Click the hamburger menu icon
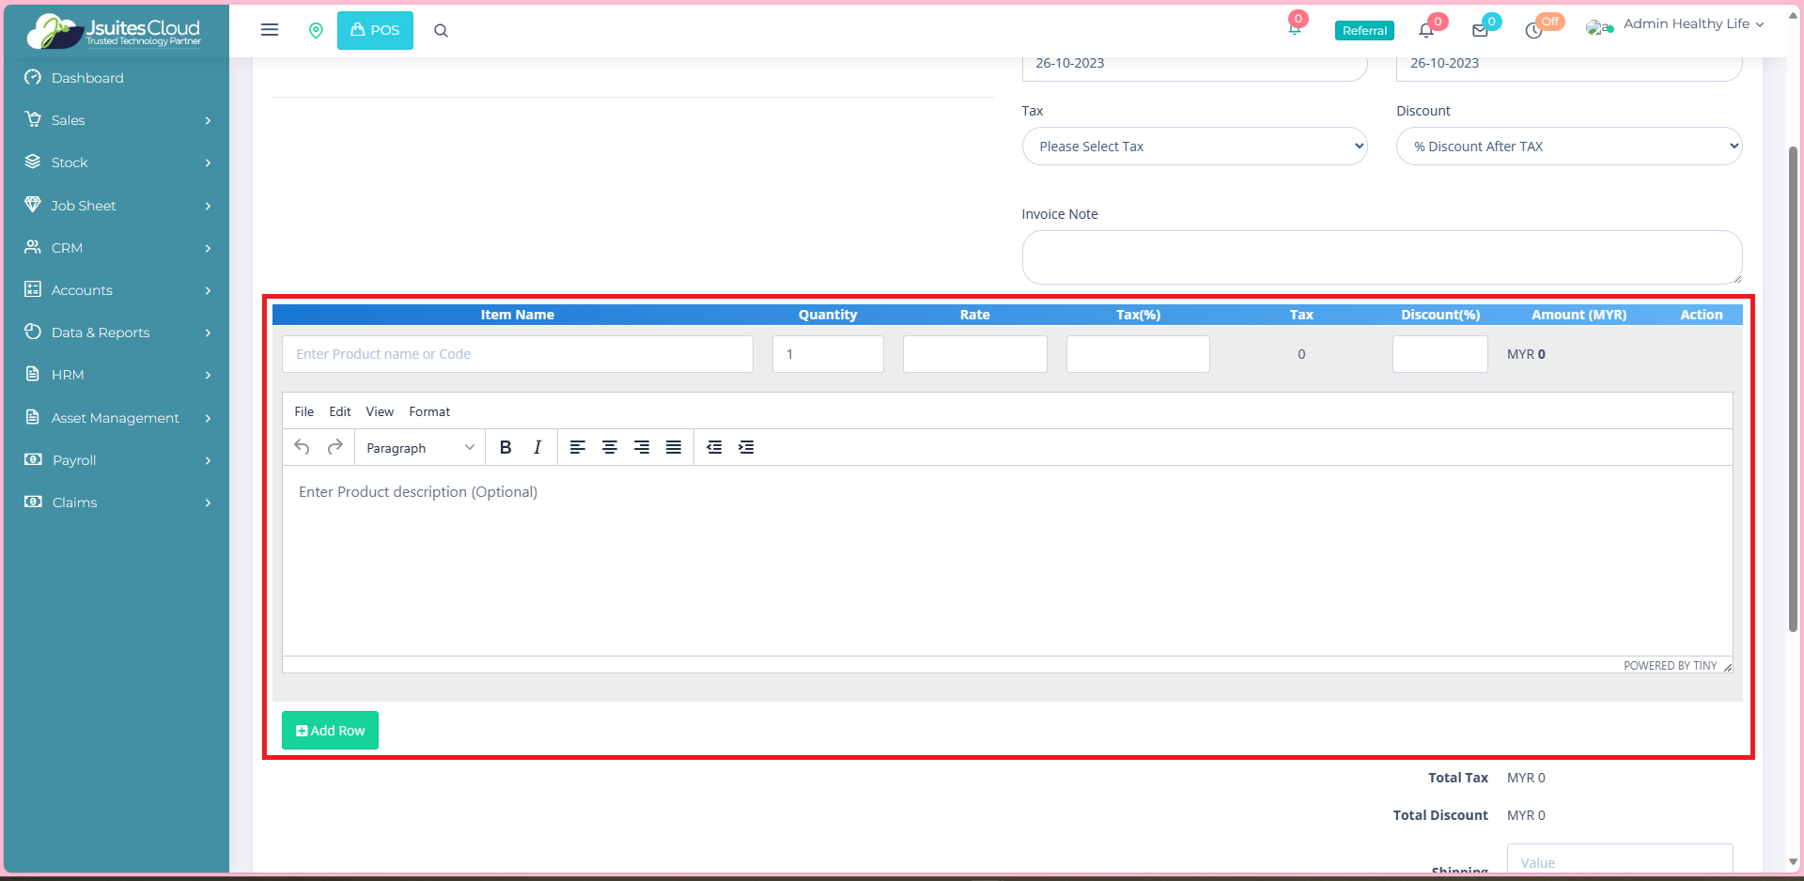 click(270, 30)
